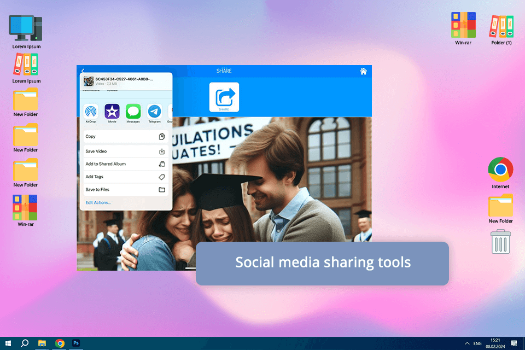525x350 pixels.
Task: Select Add to Shared Album
Action: click(126, 164)
